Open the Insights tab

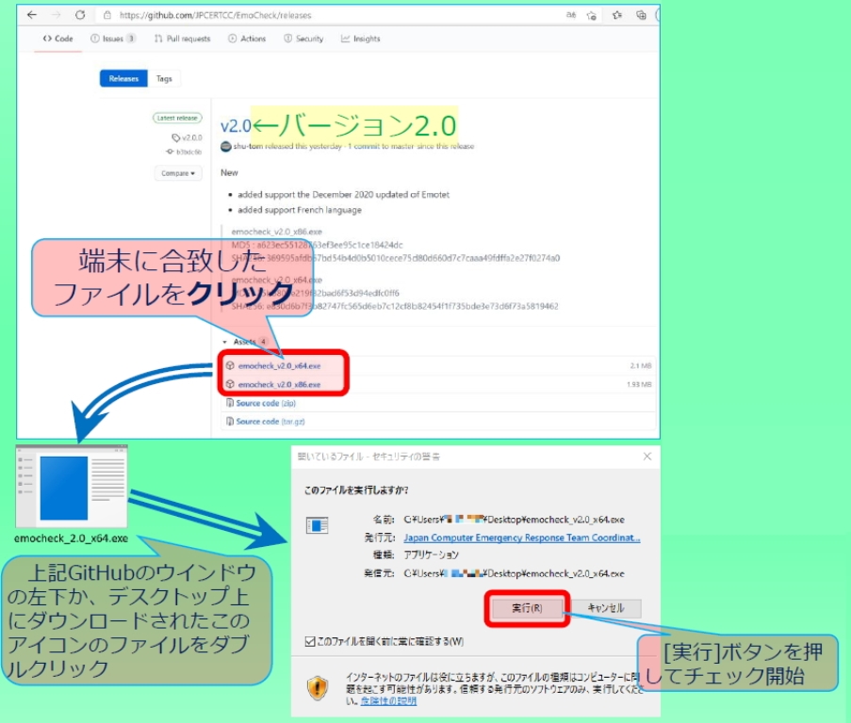(x=360, y=39)
